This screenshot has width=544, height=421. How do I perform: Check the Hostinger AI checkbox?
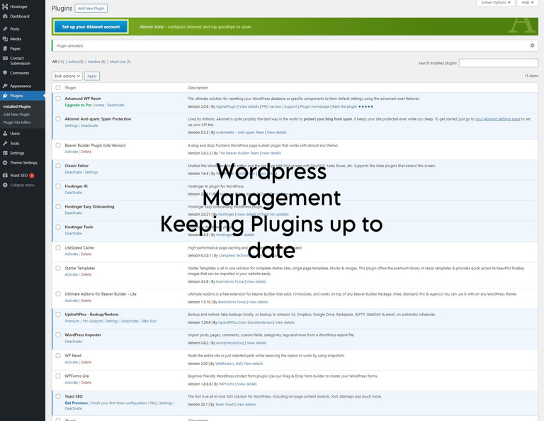click(x=58, y=186)
